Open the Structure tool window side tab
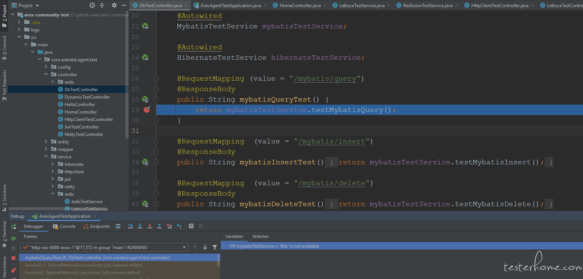Image resolution: width=583 pixels, height=279 pixels. [4, 198]
